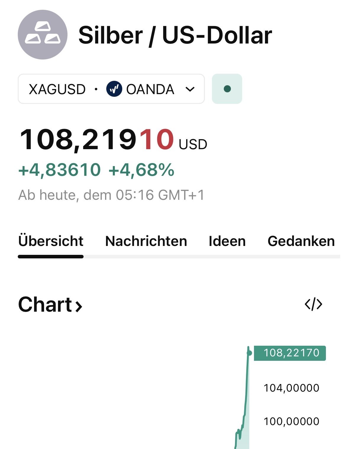Click the embed code icon

click(313, 304)
